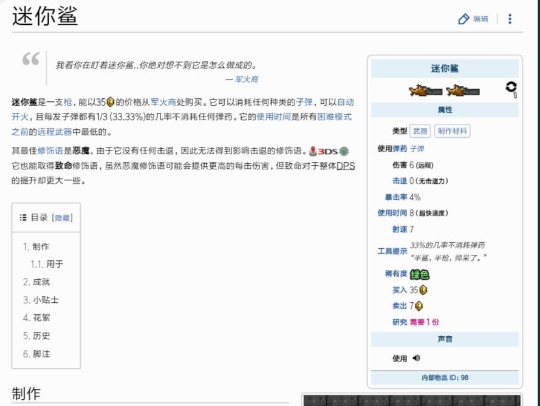This screenshot has width=540, height=406.
Task: Click the green 绿色 rarity badge
Action: point(420,274)
